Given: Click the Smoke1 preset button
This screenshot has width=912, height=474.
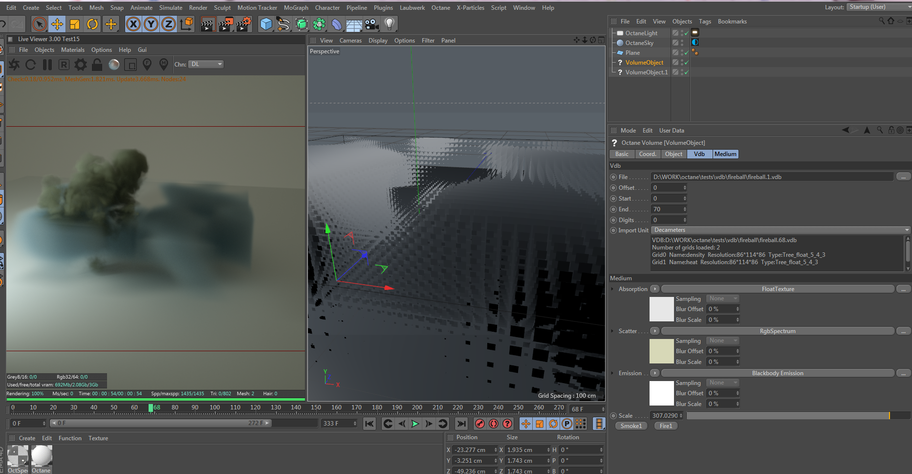Looking at the screenshot, I should pos(631,426).
